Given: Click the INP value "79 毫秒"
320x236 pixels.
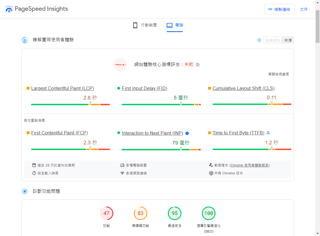Looking at the screenshot, I should click(x=181, y=143).
